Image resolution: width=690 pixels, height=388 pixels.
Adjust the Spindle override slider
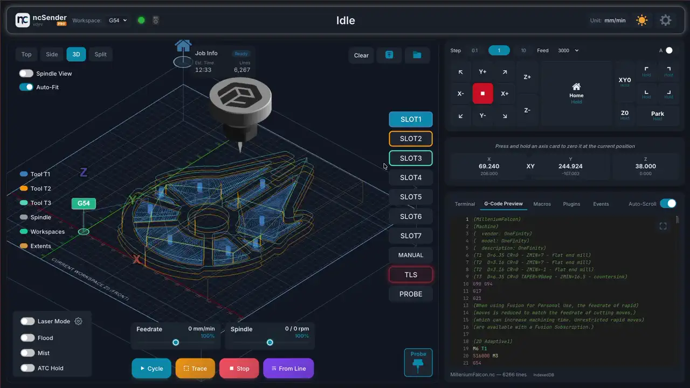pos(270,342)
